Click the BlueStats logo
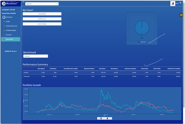Viewport: 185px width, 124px height. tap(10, 4)
